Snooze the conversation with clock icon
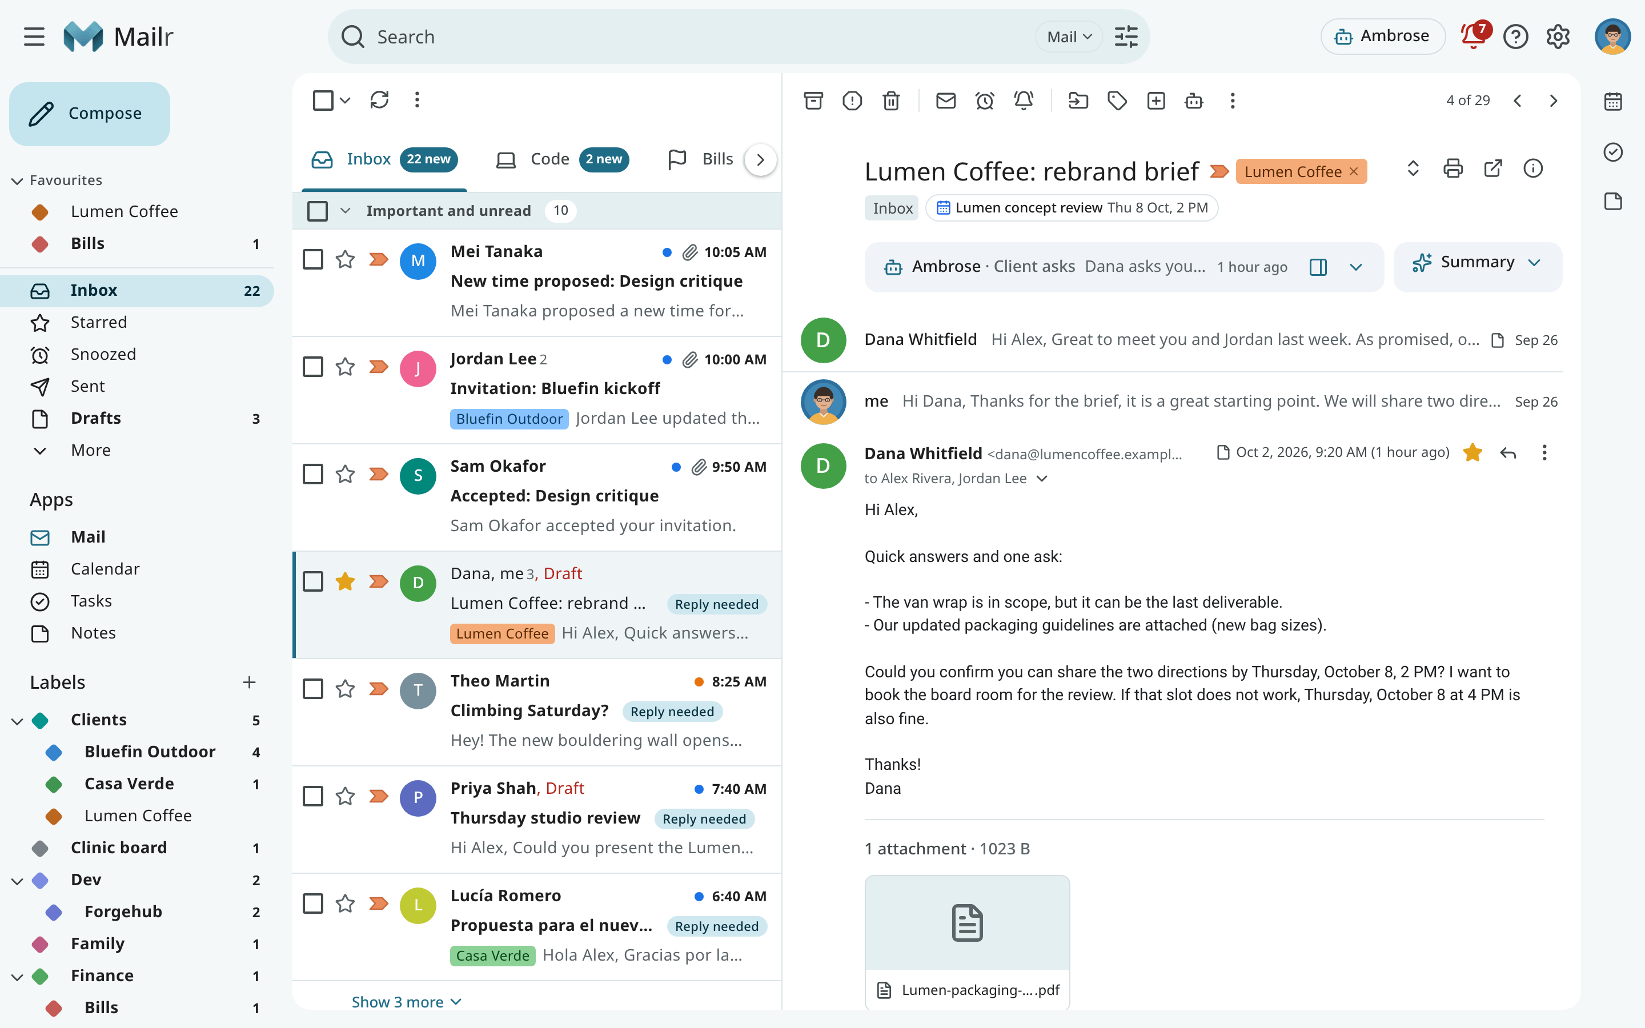This screenshot has height=1028, width=1645. (984, 101)
